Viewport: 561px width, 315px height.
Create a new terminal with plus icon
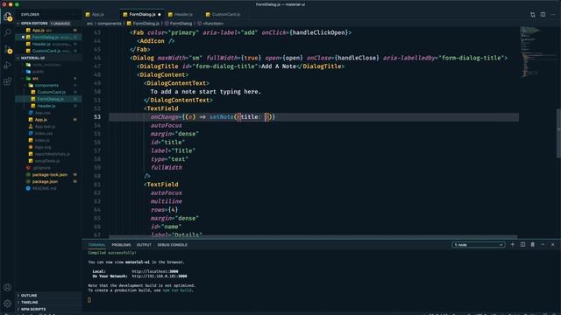(512, 245)
